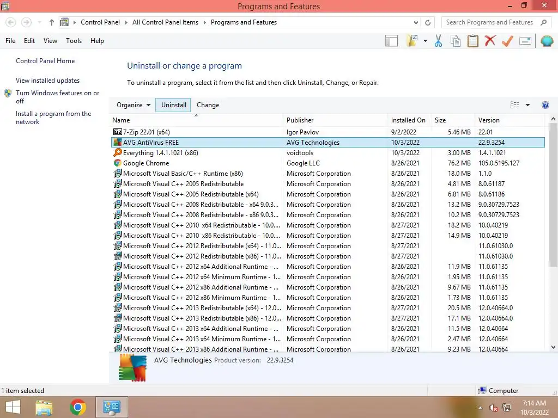This screenshot has width=558, height=418.
Task: Click the Refresh button in address bar
Action: click(x=428, y=22)
